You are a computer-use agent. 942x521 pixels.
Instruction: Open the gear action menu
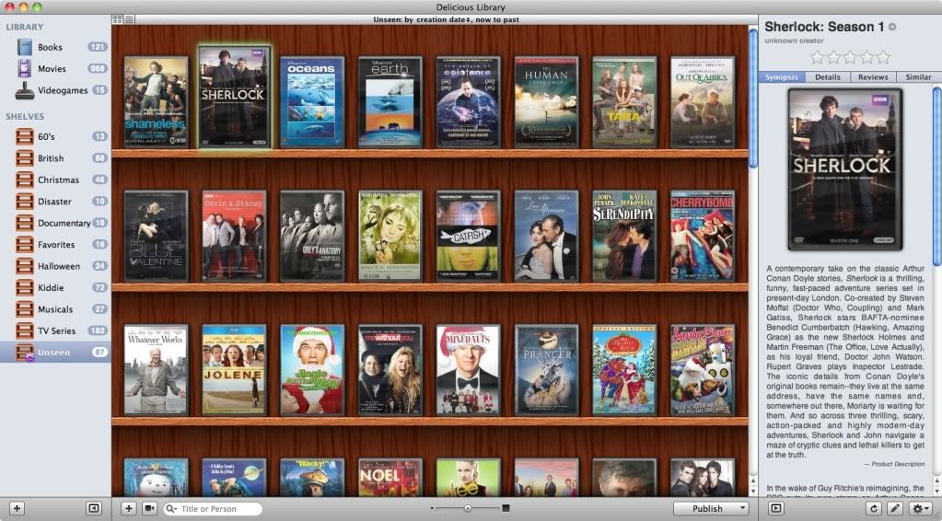pos(919,508)
